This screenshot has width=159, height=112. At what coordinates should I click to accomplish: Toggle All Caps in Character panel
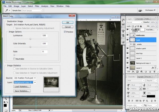[x=137, y=101]
